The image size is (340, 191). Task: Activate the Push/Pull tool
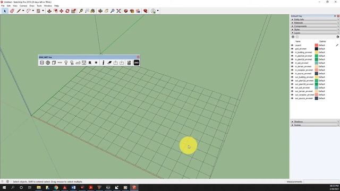coord(49,11)
